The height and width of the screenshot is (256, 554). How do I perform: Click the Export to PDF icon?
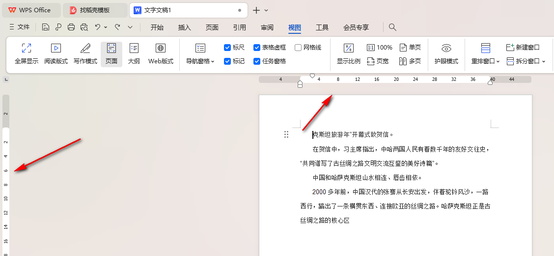pos(58,27)
